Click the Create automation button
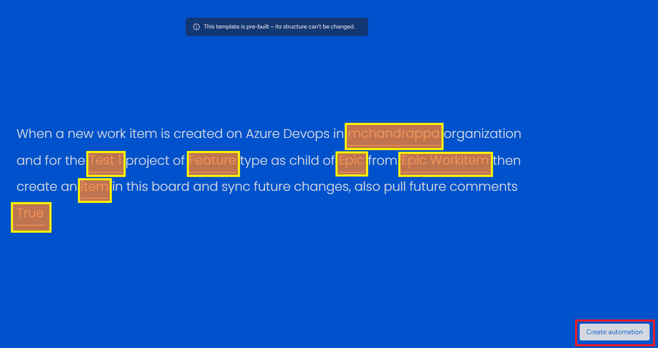The image size is (658, 348). [x=614, y=332]
